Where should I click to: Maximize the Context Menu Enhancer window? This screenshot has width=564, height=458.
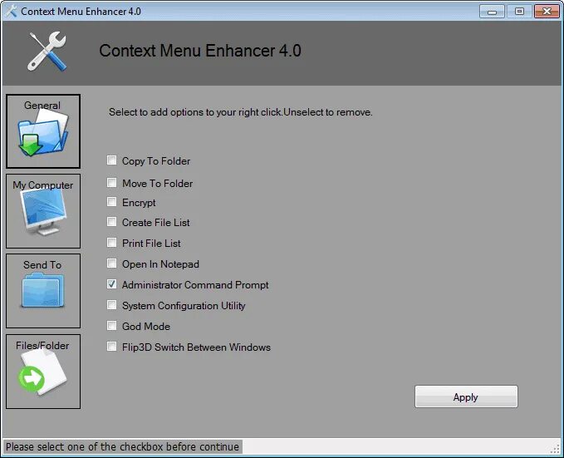click(519, 12)
